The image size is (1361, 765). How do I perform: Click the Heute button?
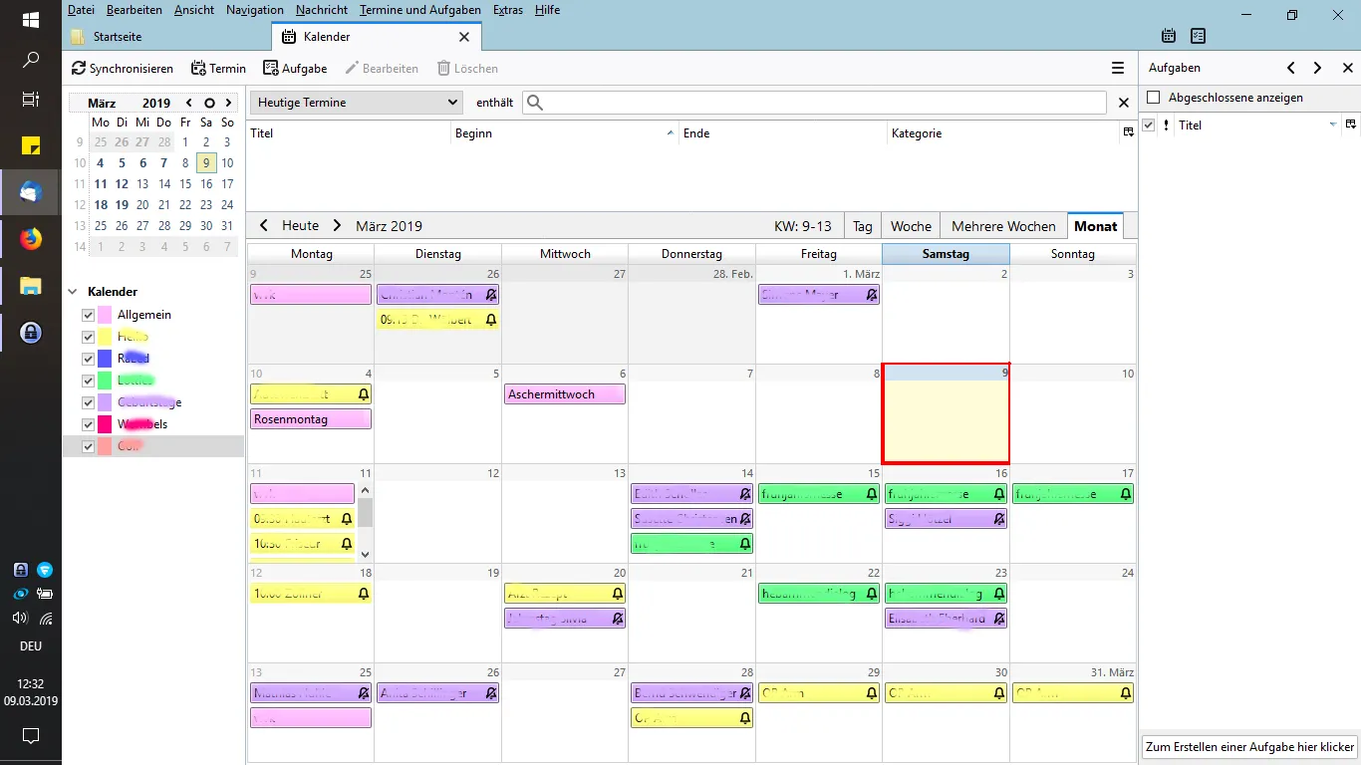point(301,226)
